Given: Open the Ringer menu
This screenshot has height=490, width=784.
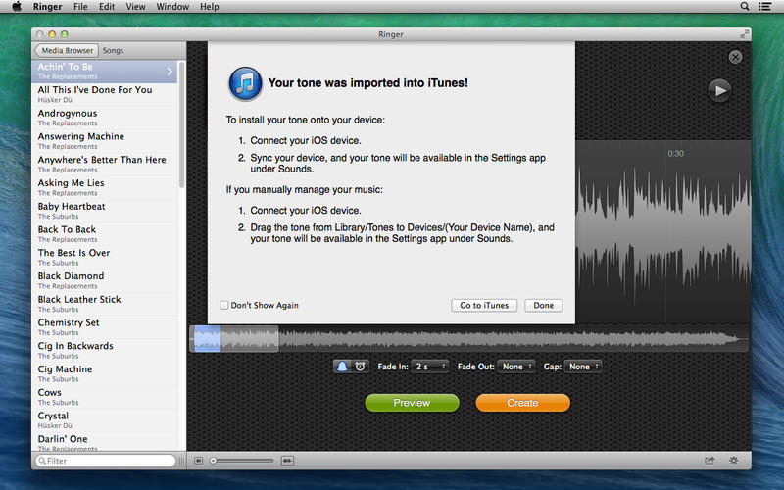Looking at the screenshot, I should click(x=47, y=7).
